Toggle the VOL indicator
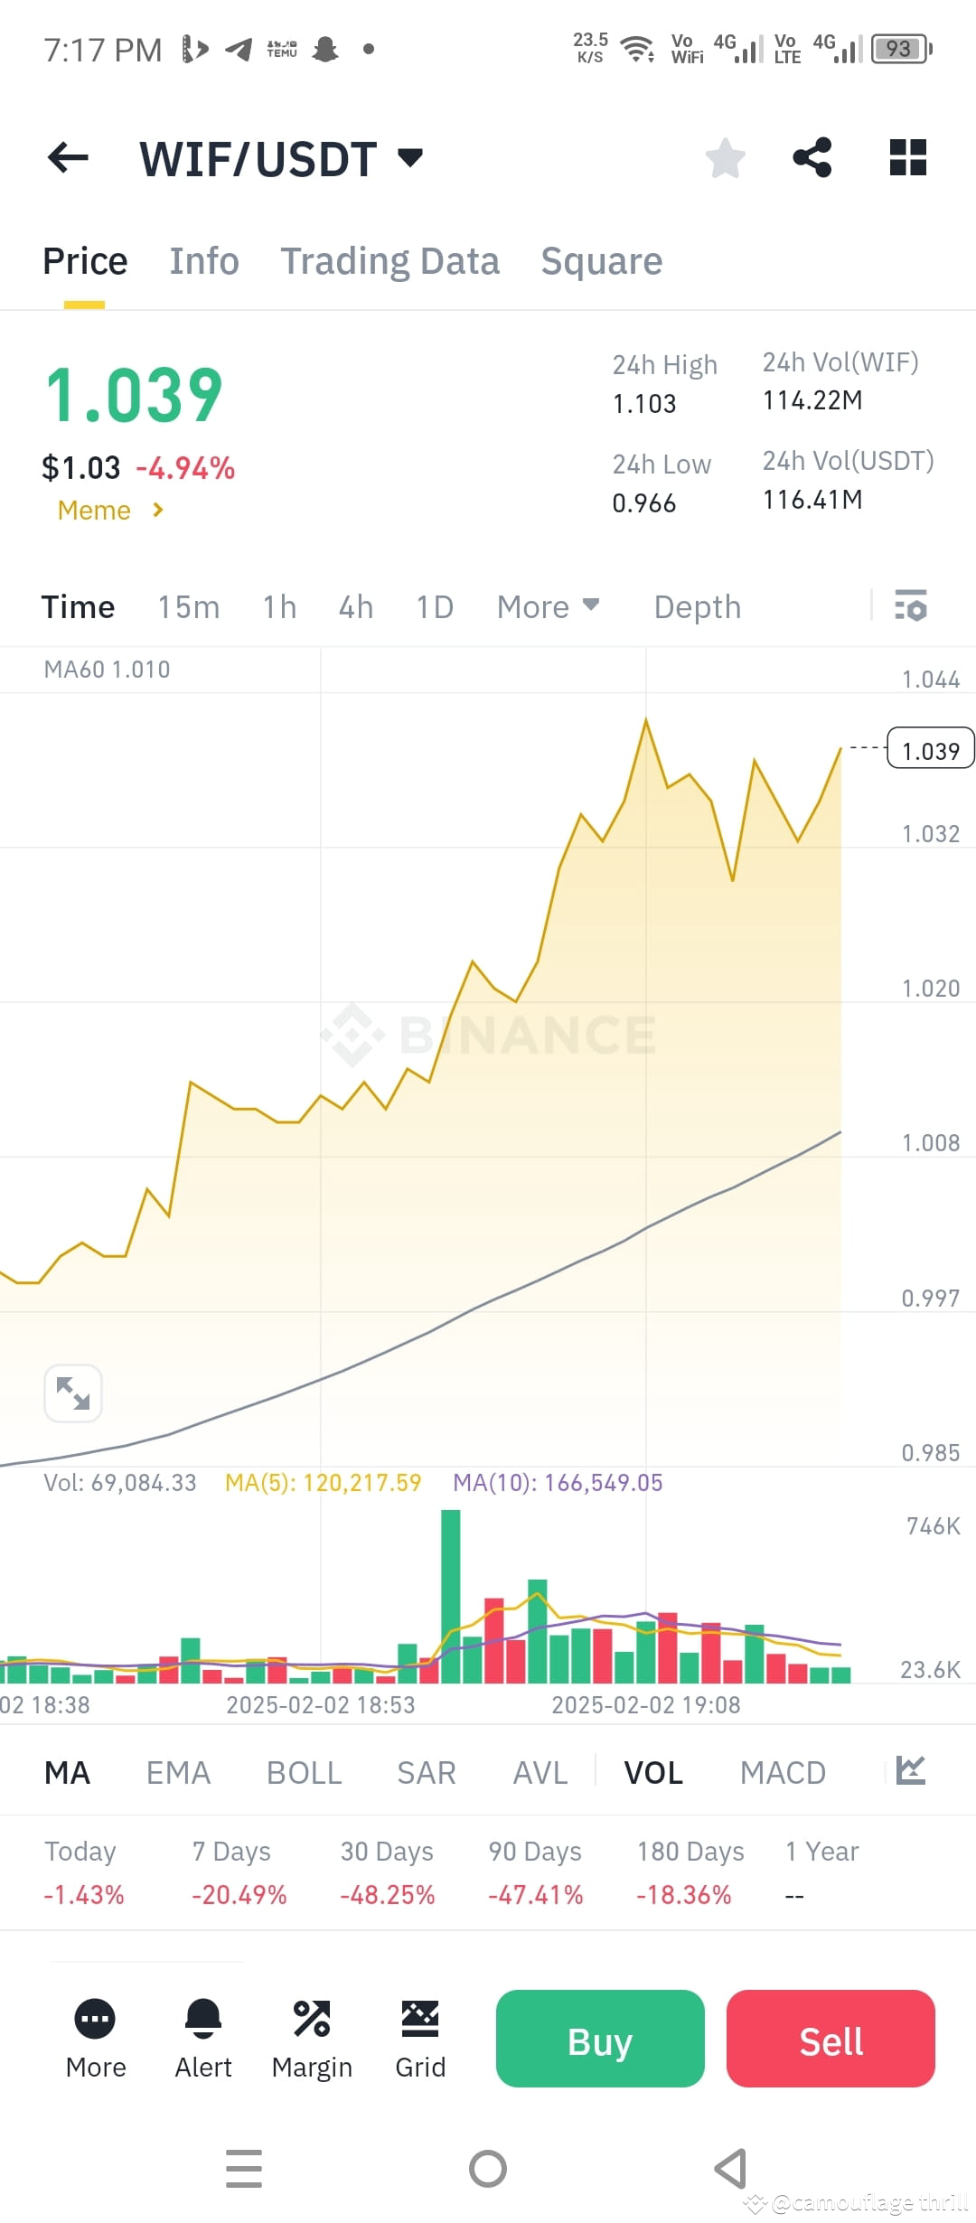976x2223 pixels. 652,1772
